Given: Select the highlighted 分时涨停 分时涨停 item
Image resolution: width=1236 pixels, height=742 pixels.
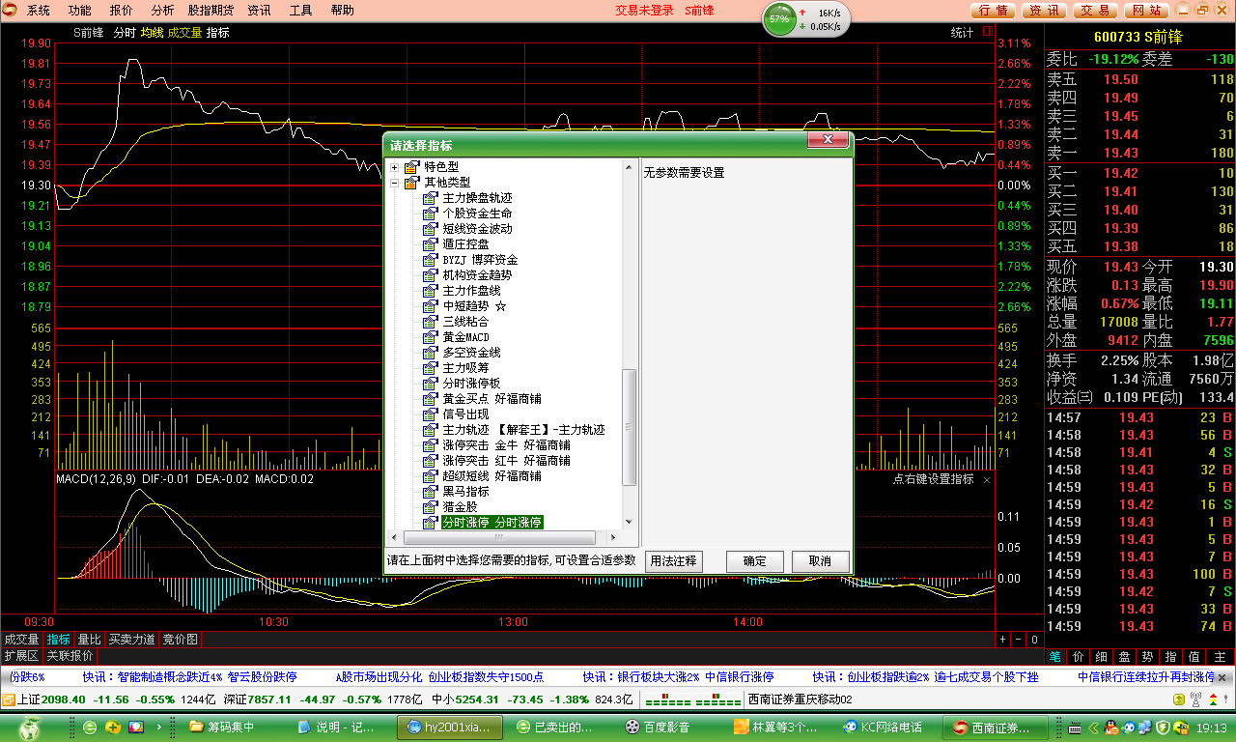Looking at the screenshot, I should pyautogui.click(x=492, y=523).
